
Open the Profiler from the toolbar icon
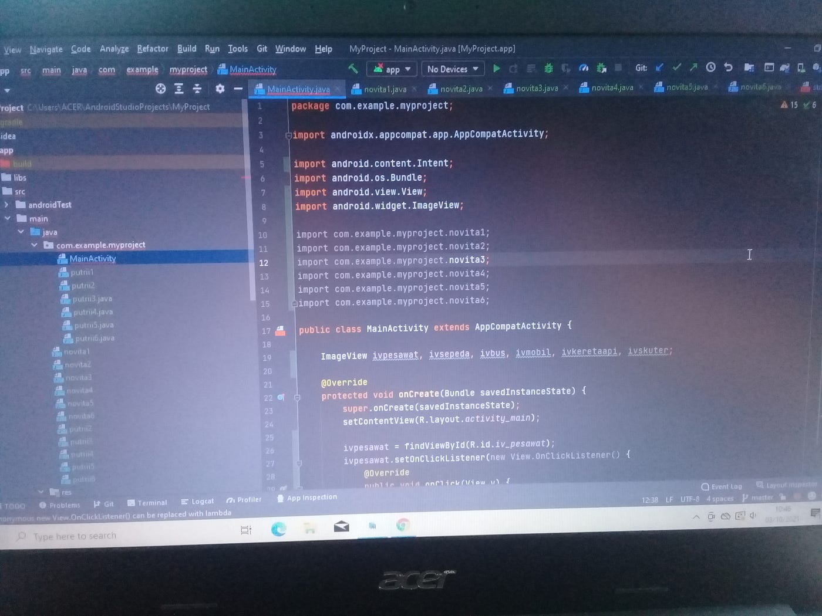pyautogui.click(x=584, y=69)
